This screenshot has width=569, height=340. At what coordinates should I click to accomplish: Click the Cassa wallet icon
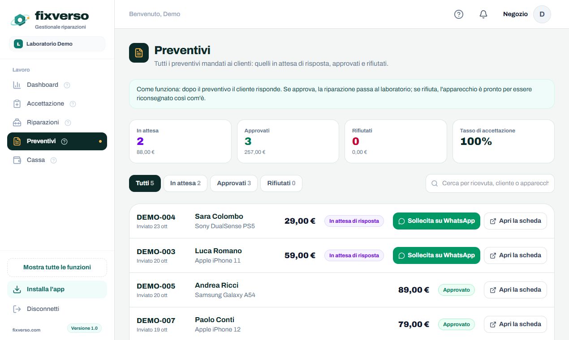tap(17, 160)
